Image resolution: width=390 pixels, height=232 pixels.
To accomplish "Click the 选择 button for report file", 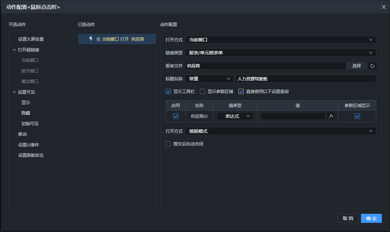I will 356,66.
